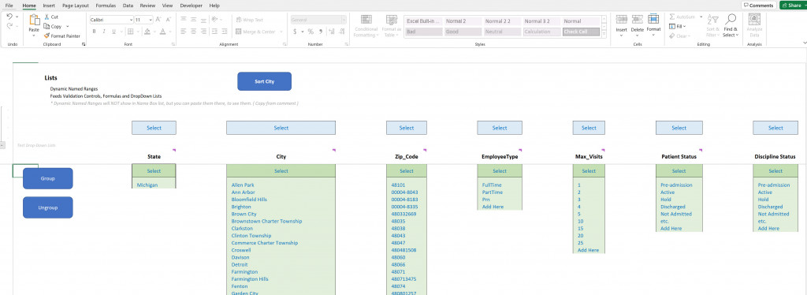The height and width of the screenshot is (295, 807).
Task: Toggle align right in Alignment group
Action: (203, 32)
